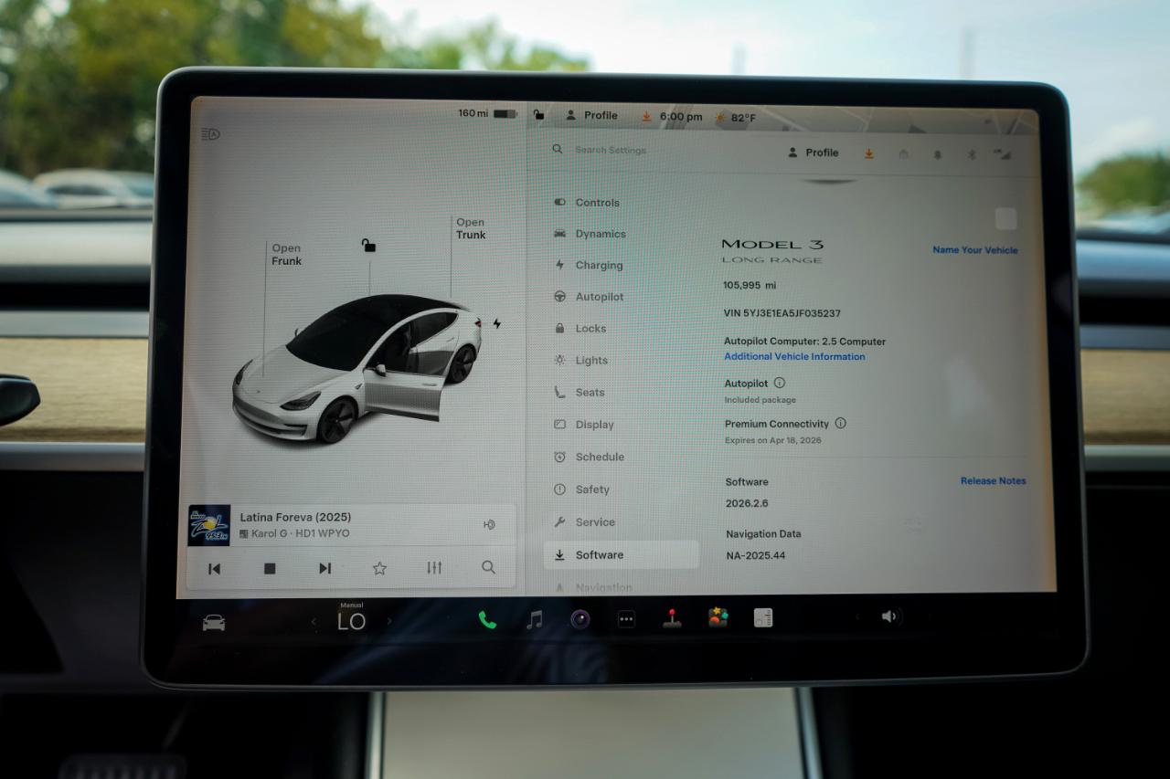Open the music app icon

pyautogui.click(x=535, y=619)
